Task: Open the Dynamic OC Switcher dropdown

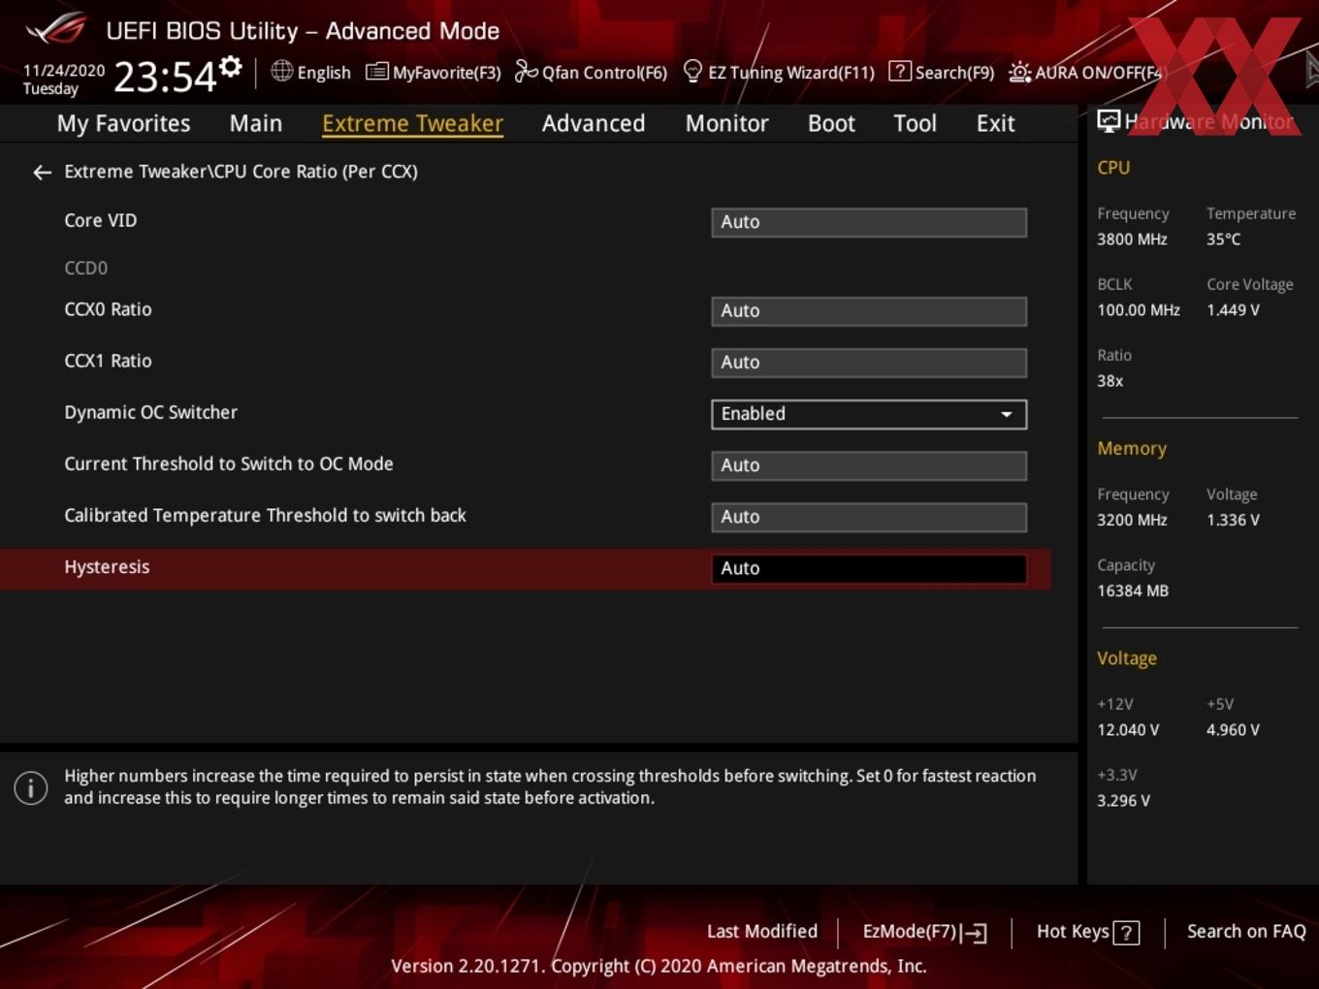Action: (x=869, y=414)
